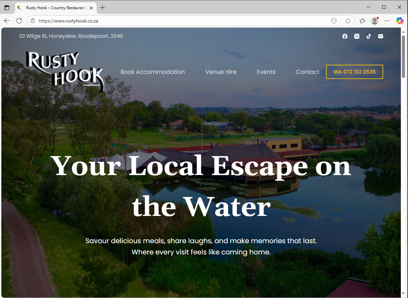Maximize the browser window

(384, 7)
